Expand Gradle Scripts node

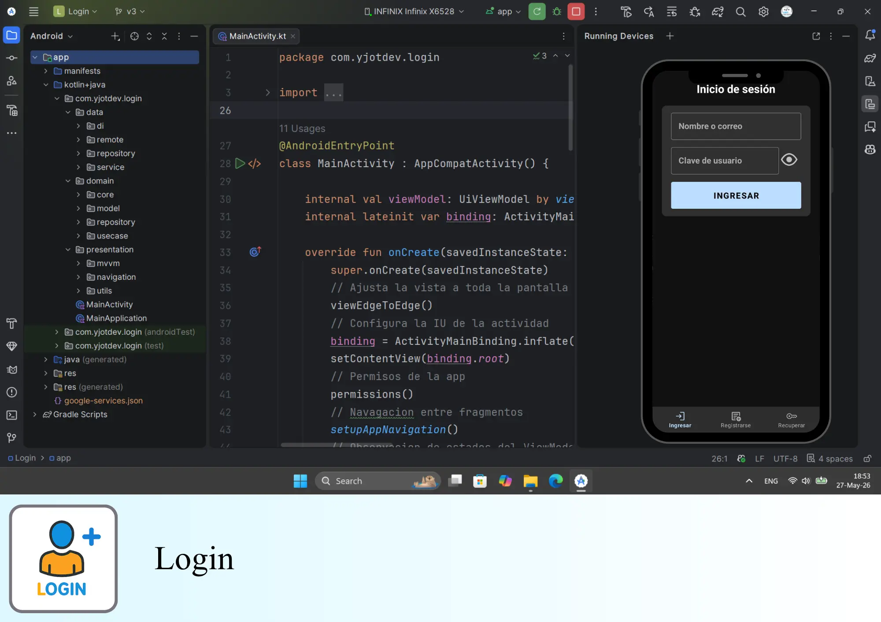click(x=35, y=414)
